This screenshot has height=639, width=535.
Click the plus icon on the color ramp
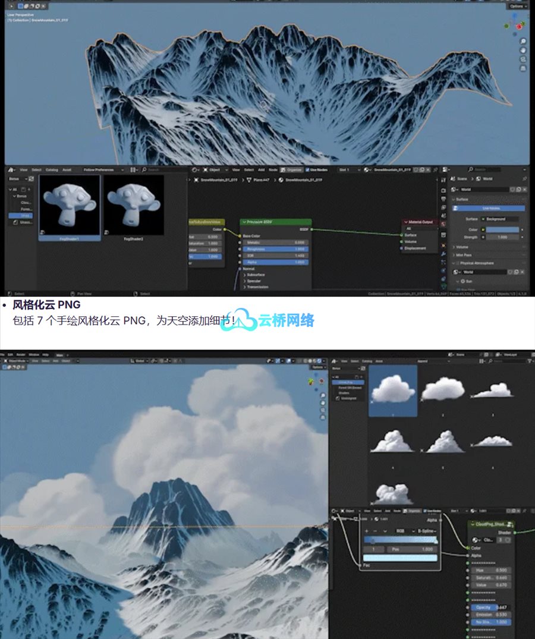point(367,531)
